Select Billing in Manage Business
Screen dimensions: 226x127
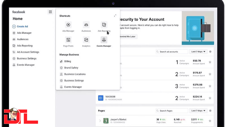click(68, 61)
